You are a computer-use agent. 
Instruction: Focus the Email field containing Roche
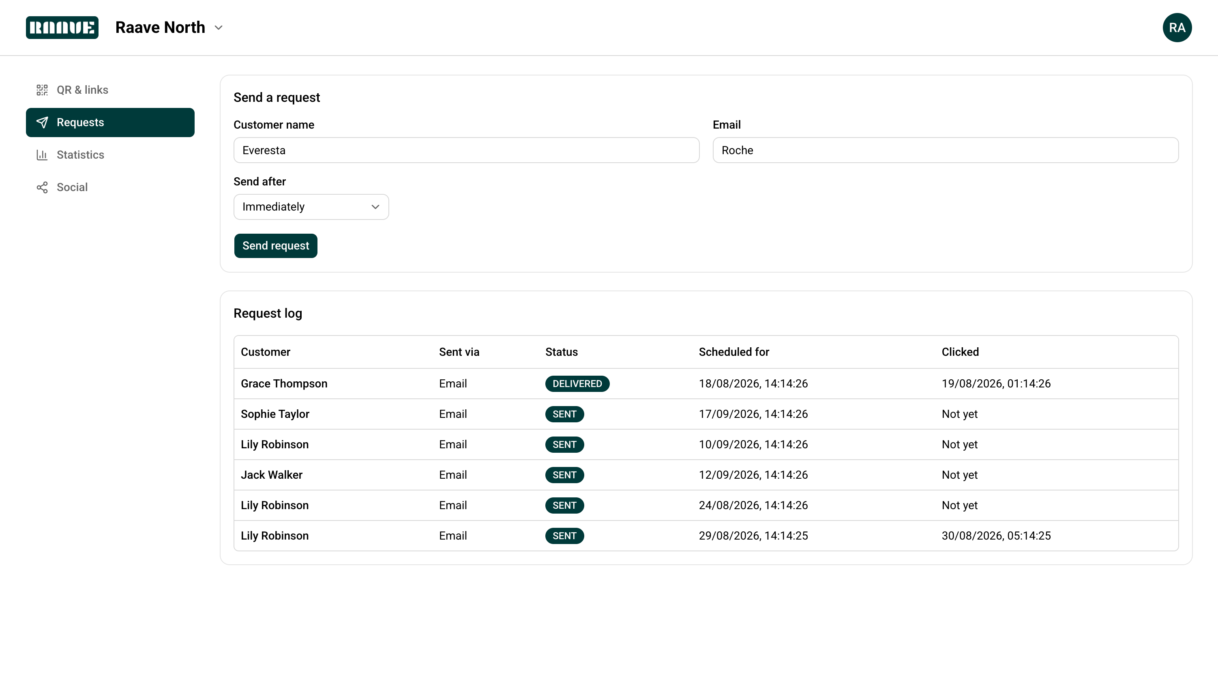(x=946, y=151)
